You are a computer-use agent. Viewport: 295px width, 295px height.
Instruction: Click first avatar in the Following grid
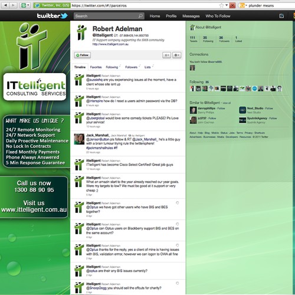pyautogui.click(x=192, y=88)
